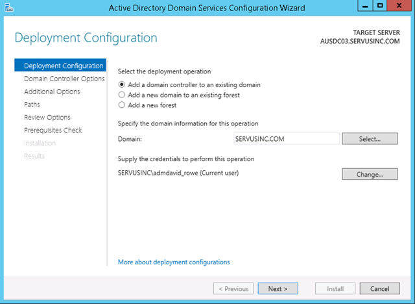Select the Deployment Configuration step
This screenshot has height=304, width=415.
click(60, 65)
